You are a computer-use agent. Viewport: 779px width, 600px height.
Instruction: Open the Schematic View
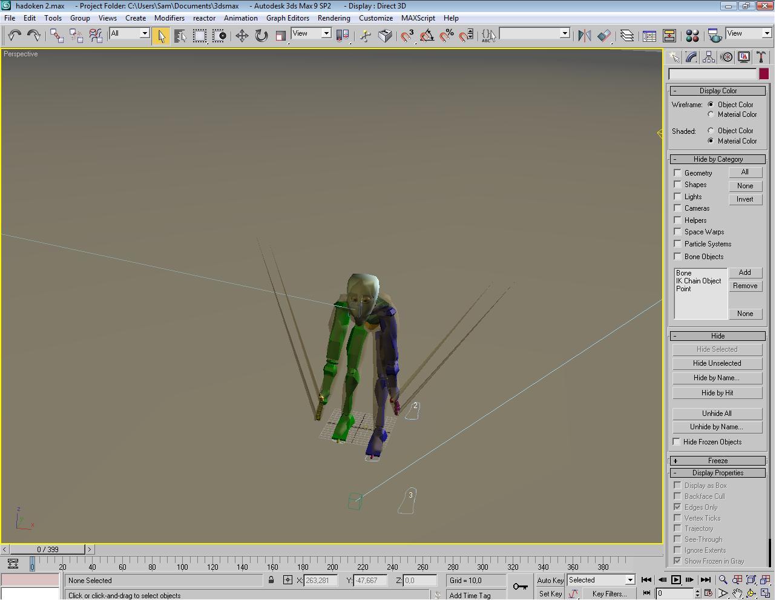pyautogui.click(x=669, y=36)
